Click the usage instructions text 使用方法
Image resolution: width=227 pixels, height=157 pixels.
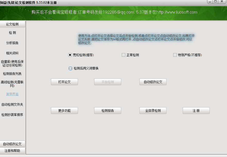[136, 39]
